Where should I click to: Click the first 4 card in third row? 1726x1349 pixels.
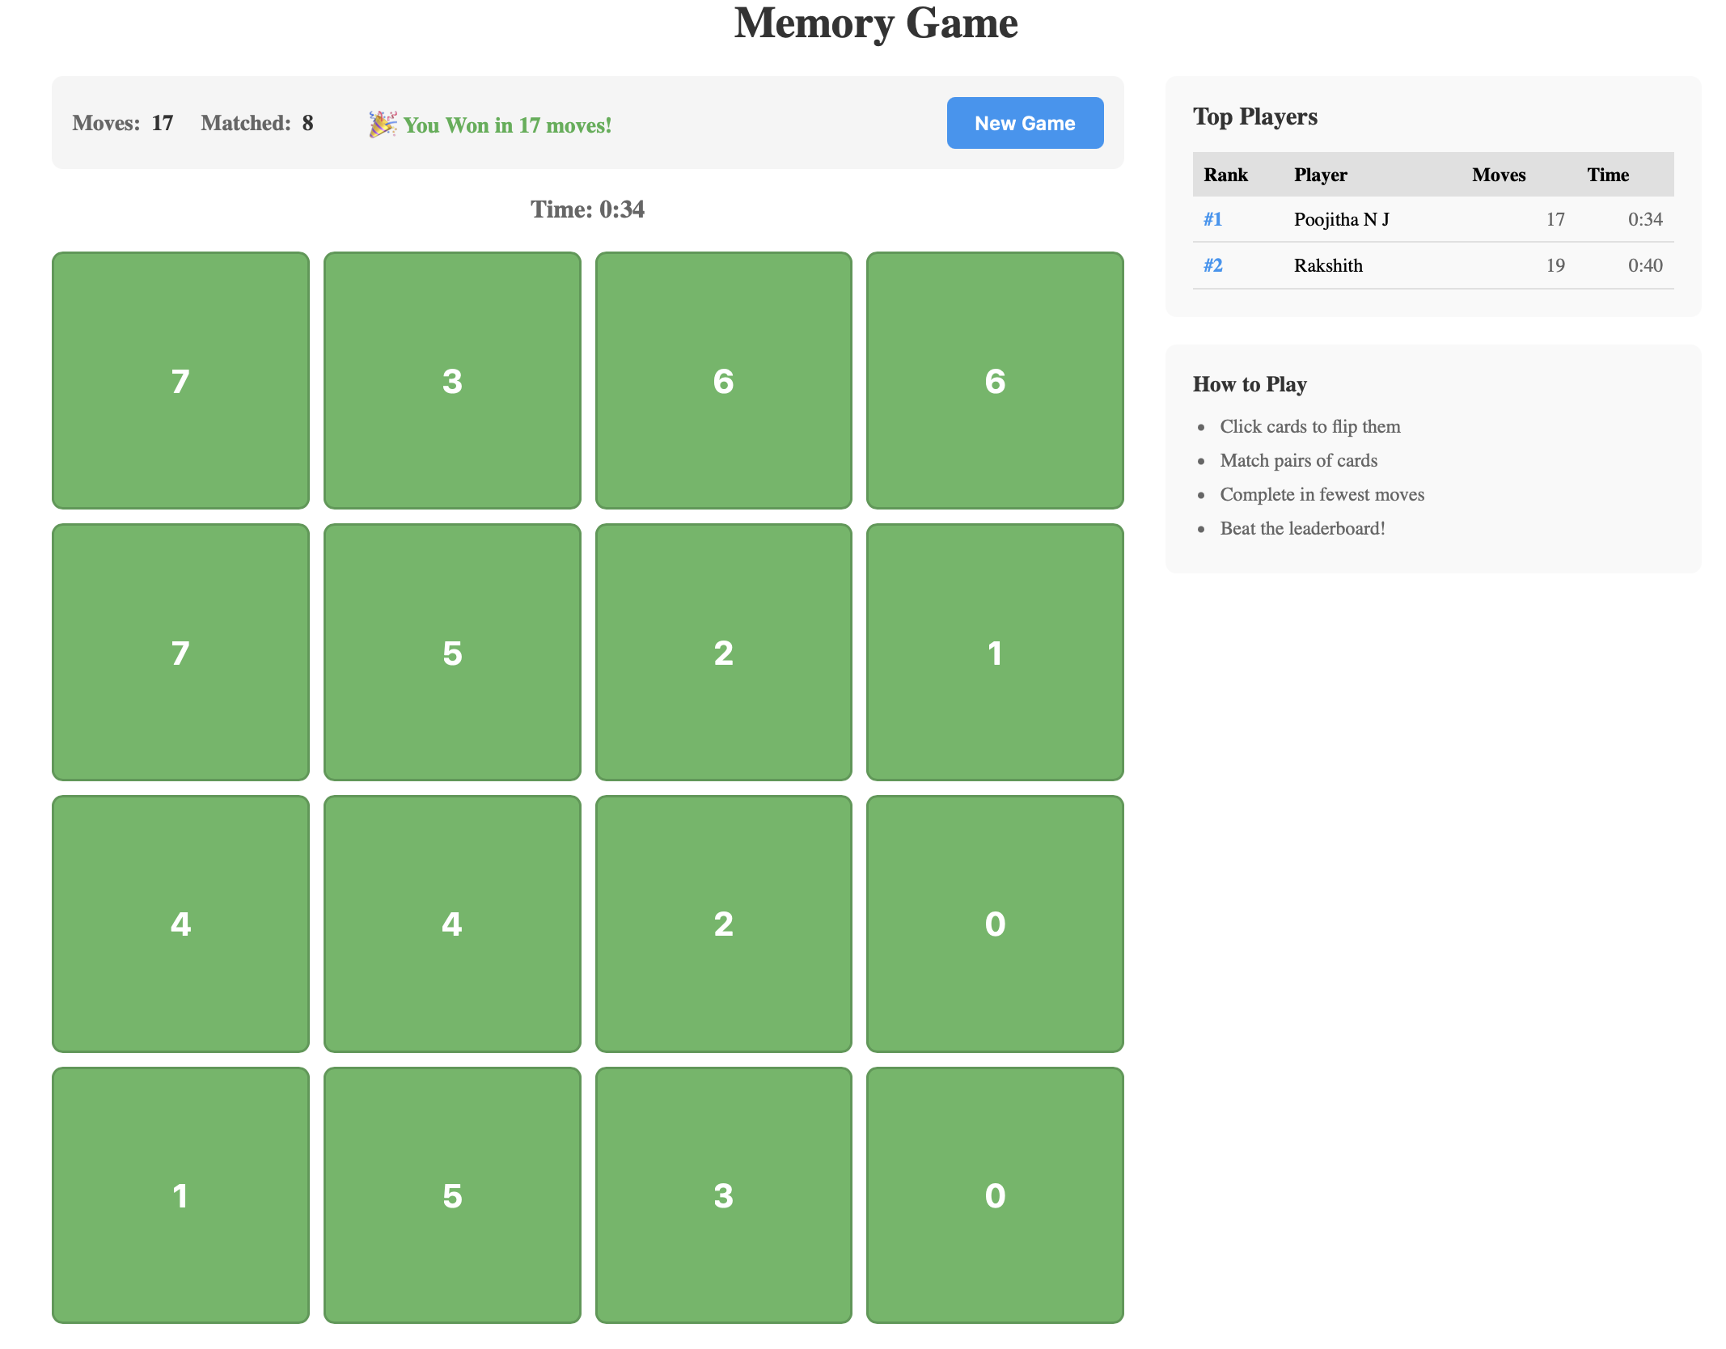(180, 924)
